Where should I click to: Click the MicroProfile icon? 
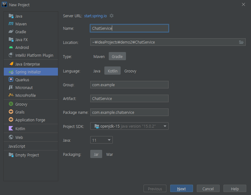click(11, 95)
